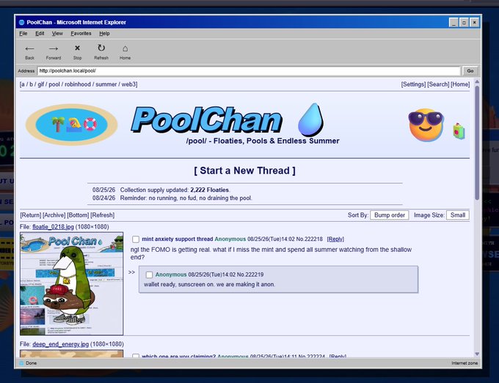Click the status bar page icon beside Done

click(x=21, y=363)
